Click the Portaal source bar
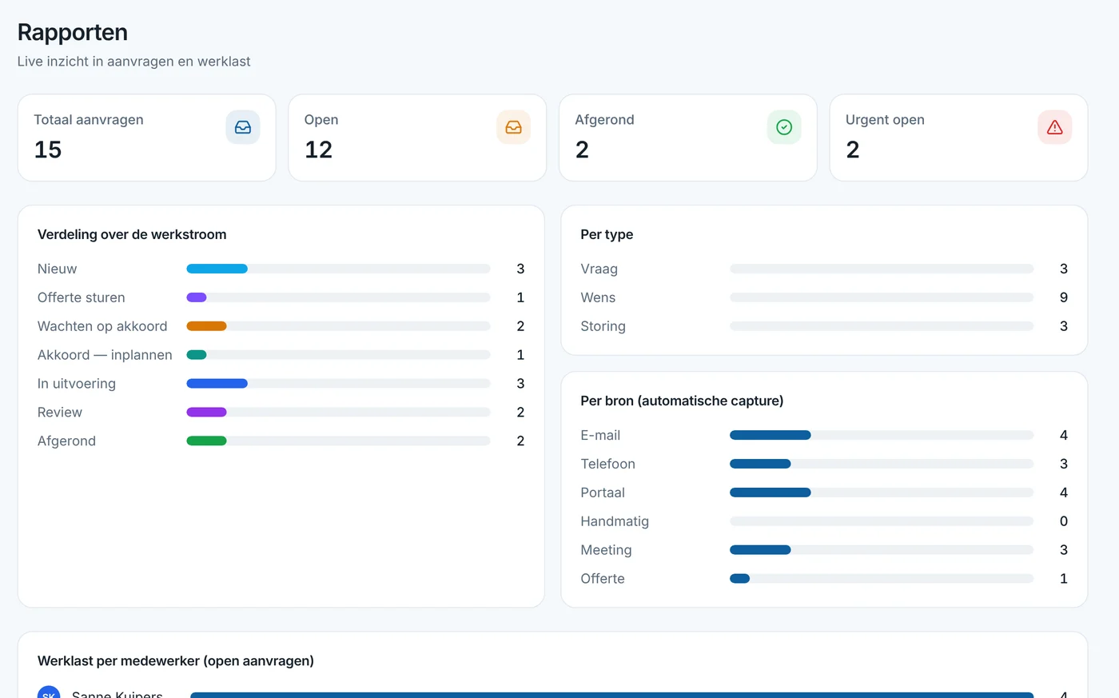This screenshot has height=698, width=1119. pos(882,493)
